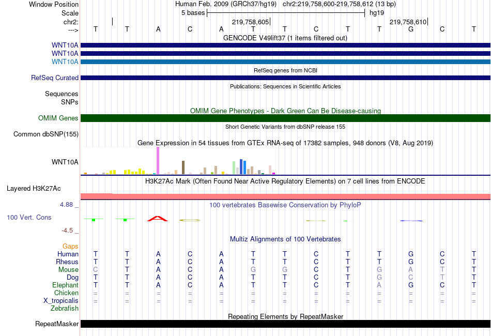Image resolution: width=491 pixels, height=336 pixels.
Task: Click the 219,758,605 position marker
Action: pos(251,22)
